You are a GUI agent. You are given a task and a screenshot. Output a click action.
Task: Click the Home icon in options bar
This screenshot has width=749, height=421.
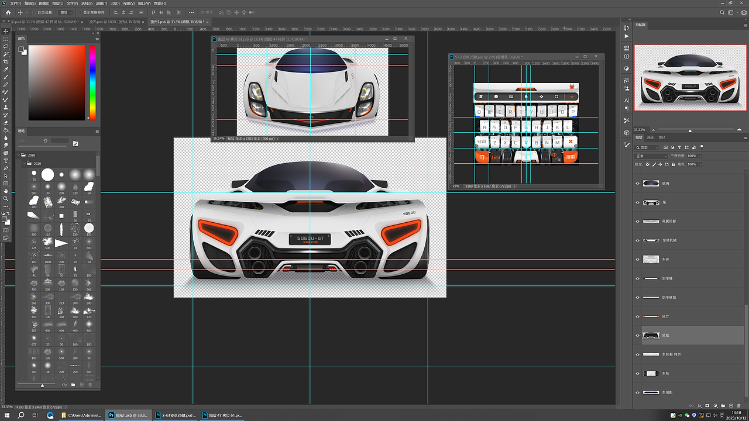[x=8, y=12]
